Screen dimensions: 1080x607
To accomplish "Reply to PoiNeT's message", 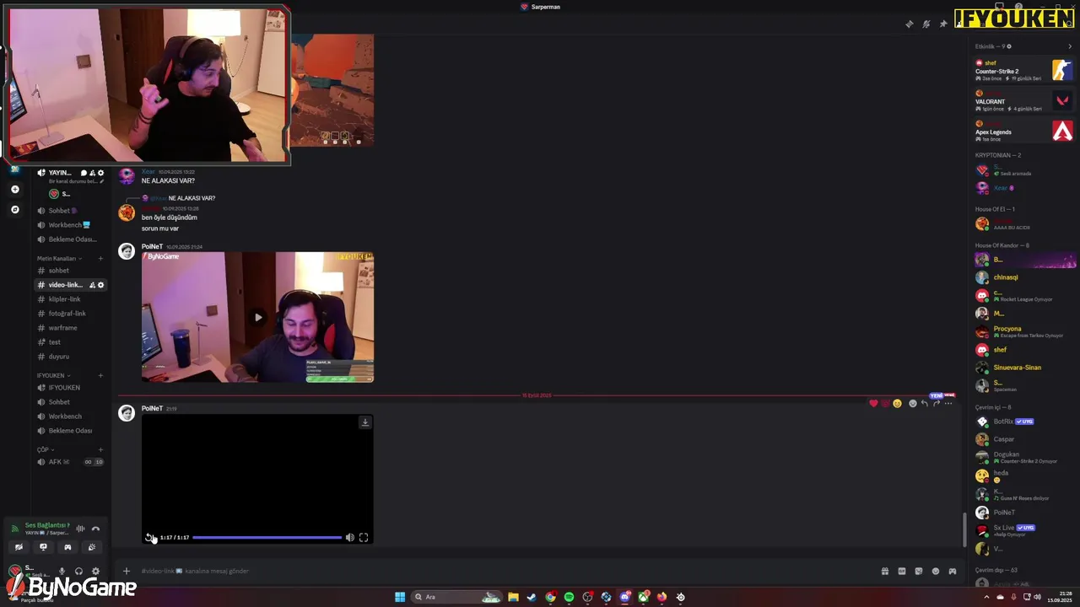I will click(924, 404).
